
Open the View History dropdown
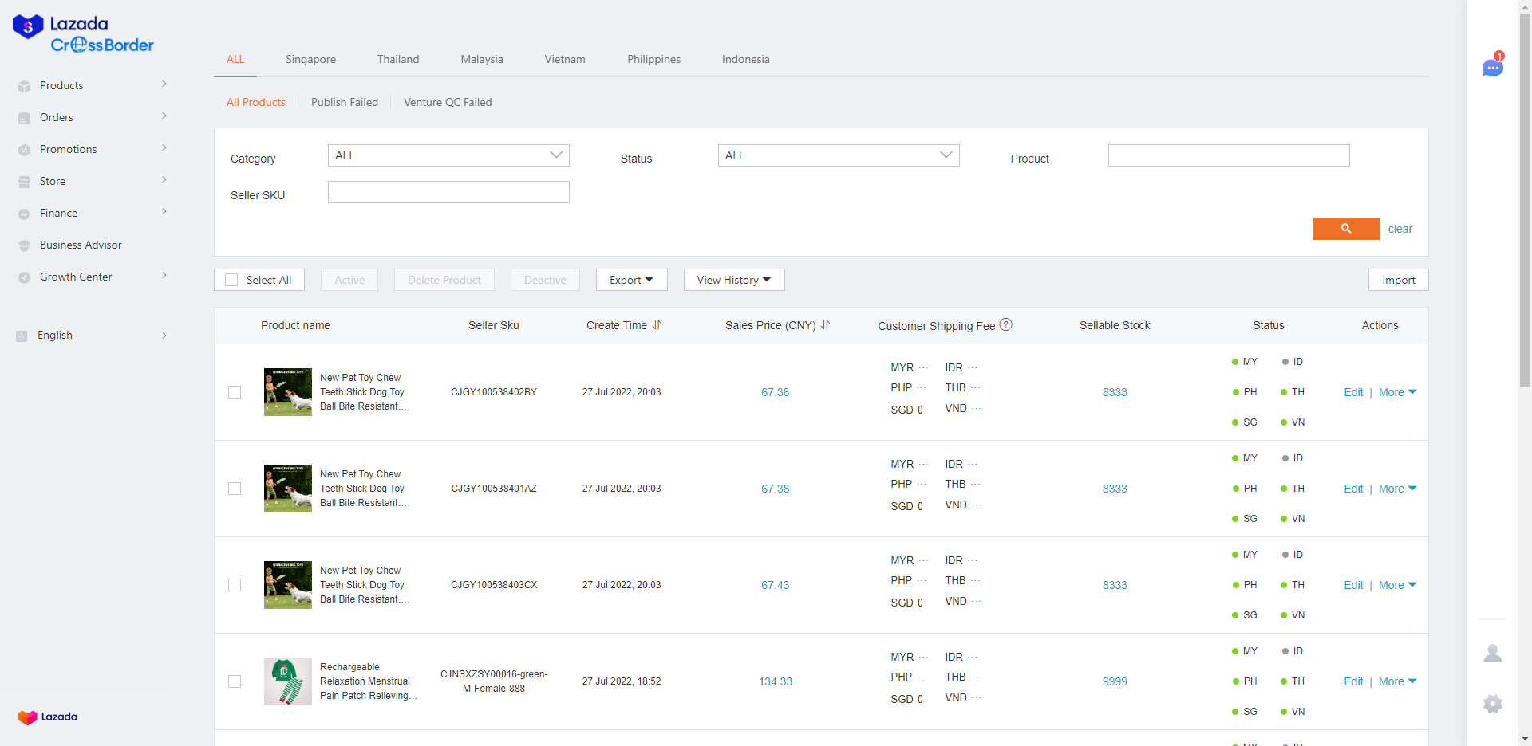pyautogui.click(x=733, y=280)
